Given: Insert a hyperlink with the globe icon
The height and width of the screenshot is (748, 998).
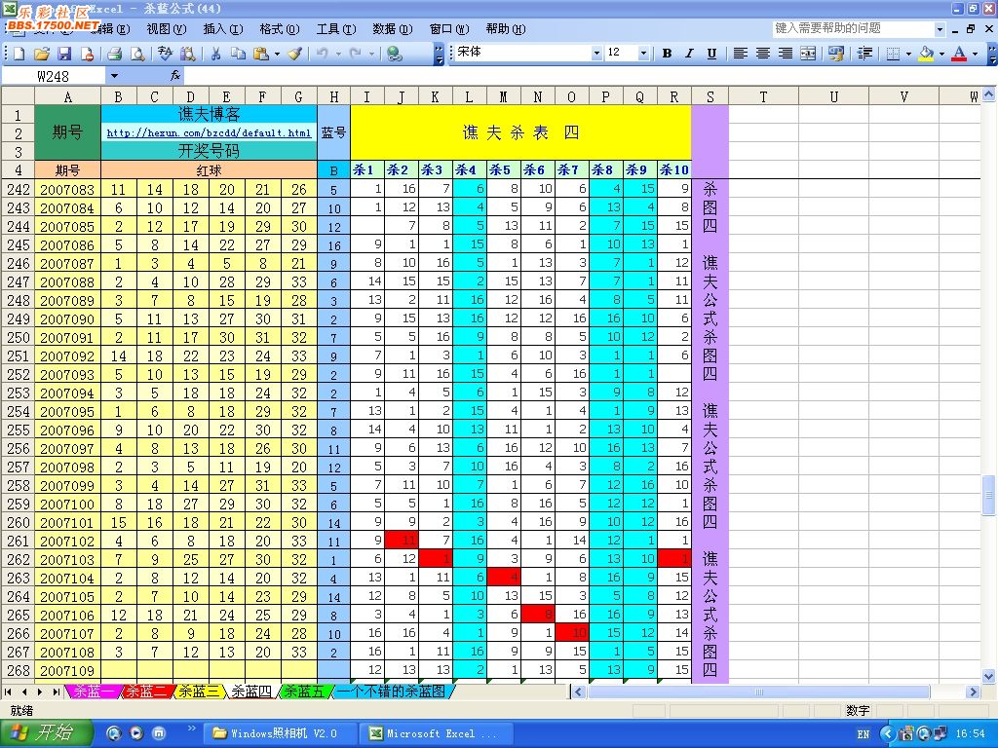Looking at the screenshot, I should coord(395,55).
